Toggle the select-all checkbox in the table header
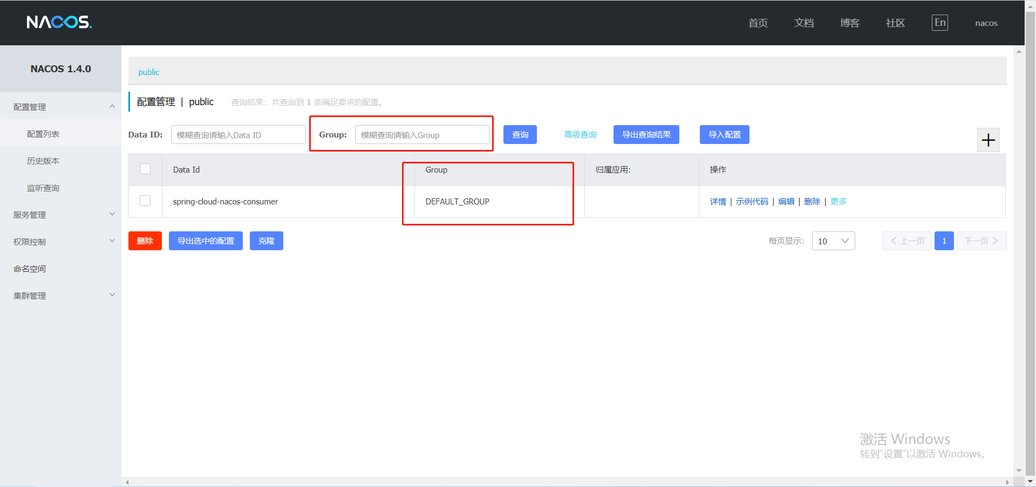Image resolution: width=1036 pixels, height=487 pixels. 145,169
